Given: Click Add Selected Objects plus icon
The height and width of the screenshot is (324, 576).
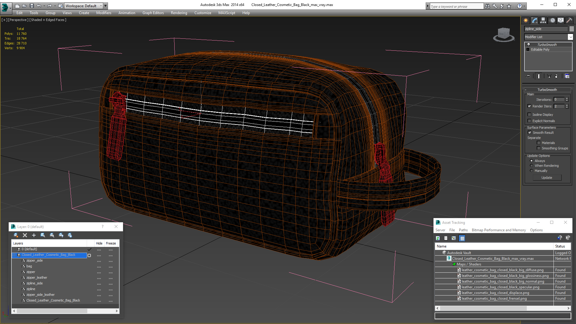Looking at the screenshot, I should pyautogui.click(x=34, y=235).
